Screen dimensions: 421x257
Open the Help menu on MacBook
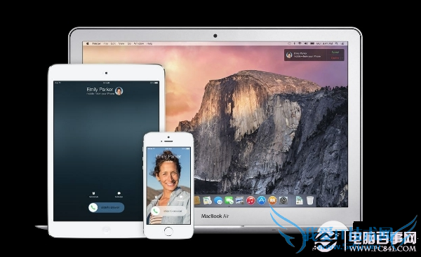(x=149, y=43)
